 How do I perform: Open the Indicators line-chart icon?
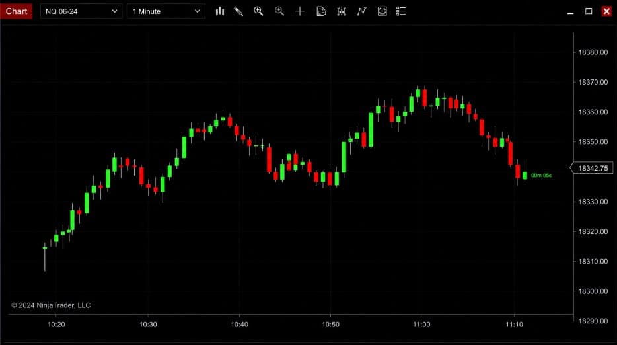(x=361, y=11)
